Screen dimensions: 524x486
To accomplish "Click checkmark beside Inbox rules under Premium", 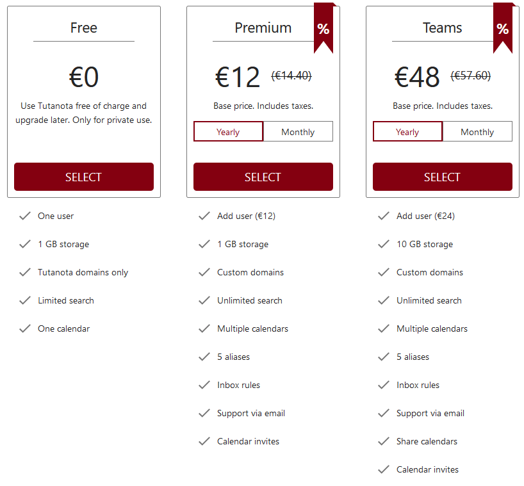I will [204, 385].
